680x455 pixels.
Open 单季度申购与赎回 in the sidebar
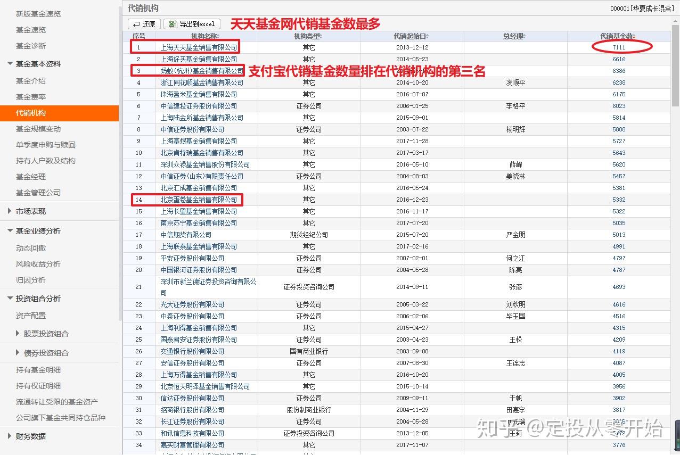pyautogui.click(x=46, y=145)
